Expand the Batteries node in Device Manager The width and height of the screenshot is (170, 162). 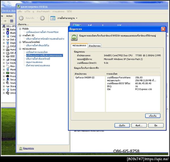pos(4,29)
